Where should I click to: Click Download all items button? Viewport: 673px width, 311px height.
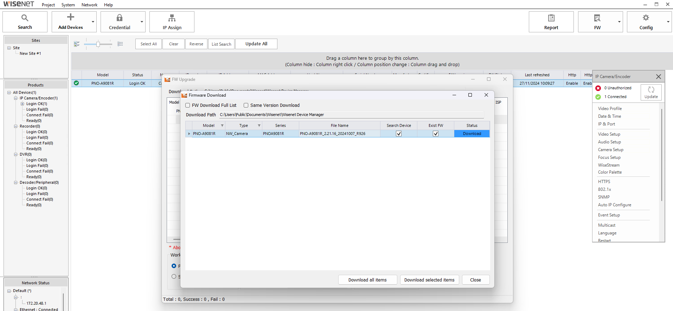367,280
